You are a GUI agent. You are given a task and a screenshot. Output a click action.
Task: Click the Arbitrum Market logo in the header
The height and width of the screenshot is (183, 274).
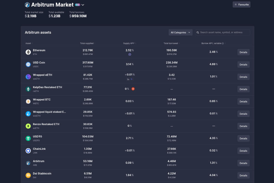(27, 4)
